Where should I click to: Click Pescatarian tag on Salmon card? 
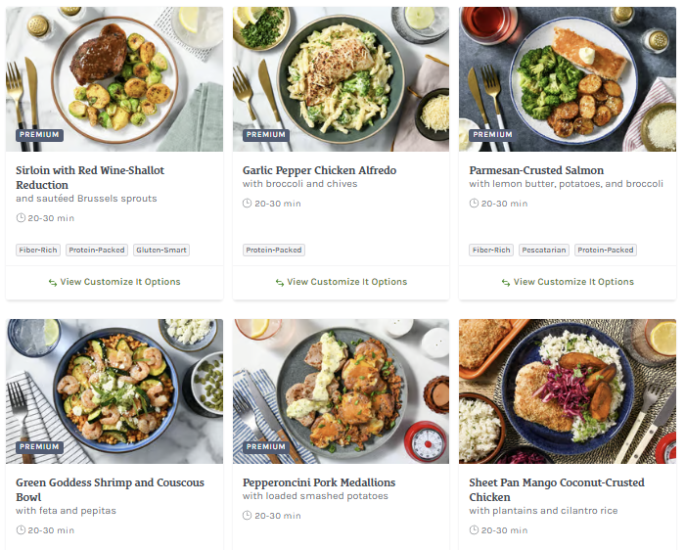pos(544,251)
